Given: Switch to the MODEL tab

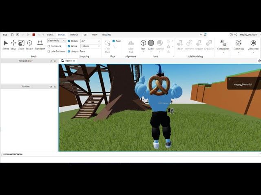Looking at the screenshot, I should tap(62, 35).
